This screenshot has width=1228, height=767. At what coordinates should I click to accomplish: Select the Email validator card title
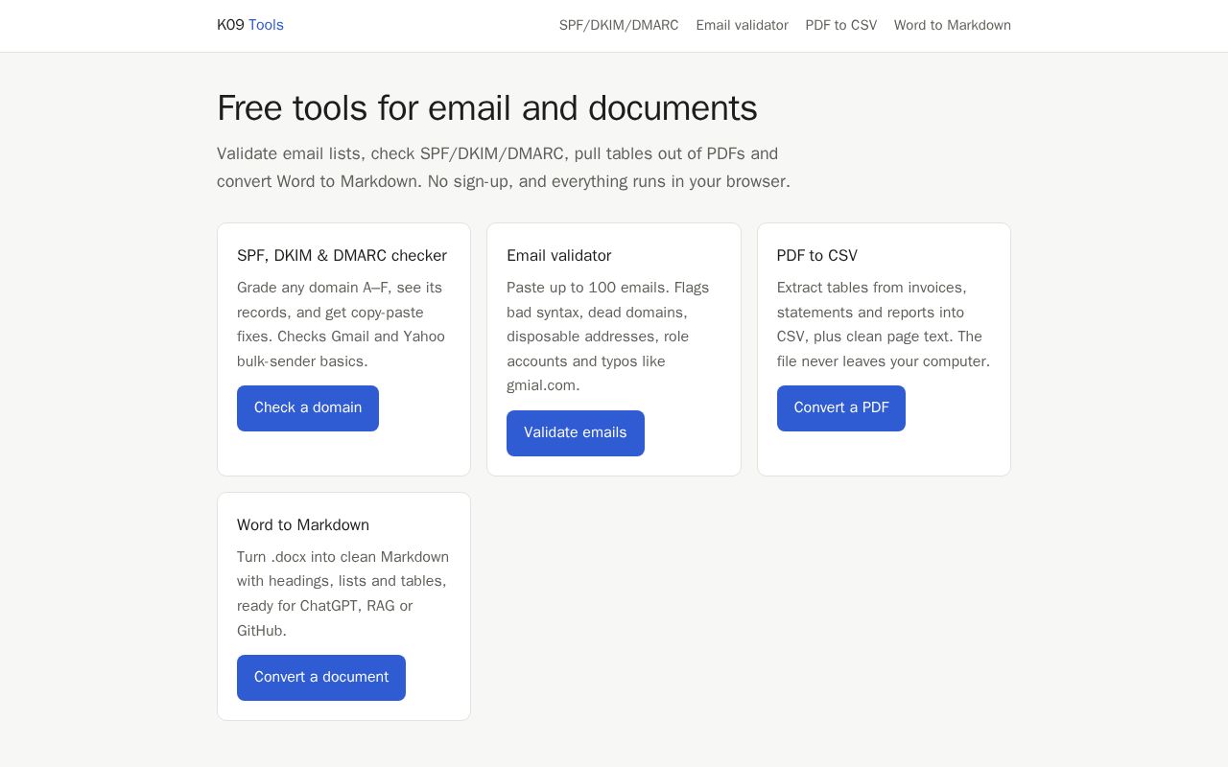(x=559, y=256)
